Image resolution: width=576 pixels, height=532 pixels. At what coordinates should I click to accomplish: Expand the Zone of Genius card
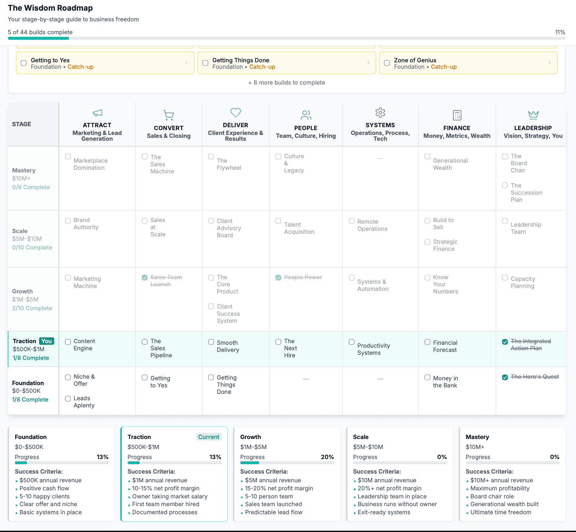point(468,63)
